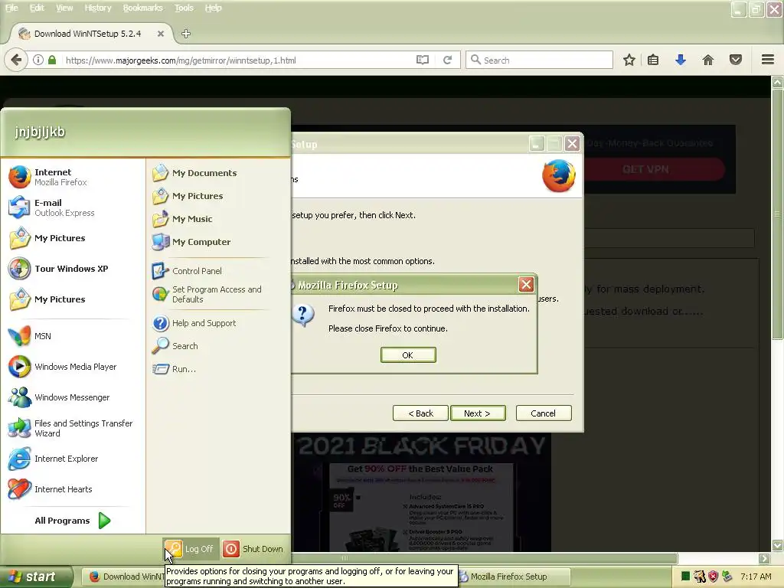Click the Start button
Image resolution: width=784 pixels, height=588 pixels.
(36, 577)
